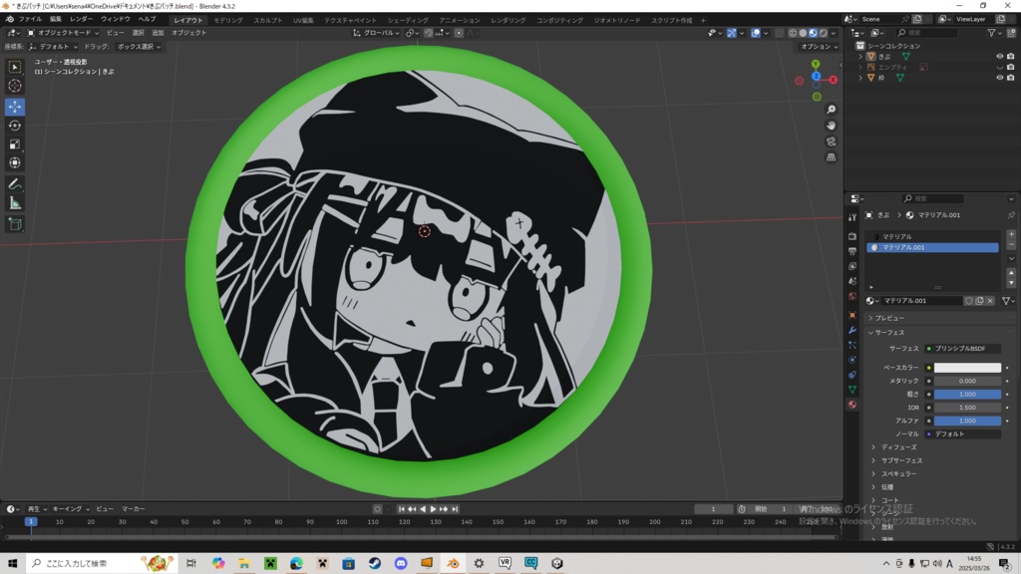Select the Box Select tool in toolbar
The image size is (1021, 574).
14,67
